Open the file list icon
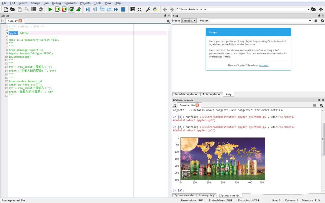325x203 pixels. pyautogui.click(x=34, y=9)
